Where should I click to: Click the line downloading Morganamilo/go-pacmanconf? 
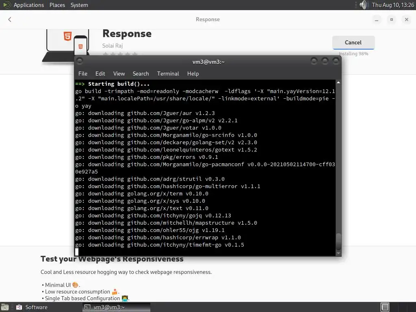coord(205,168)
